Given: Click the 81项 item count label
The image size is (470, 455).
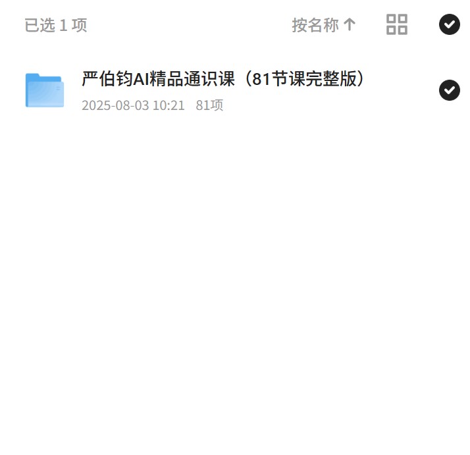Looking at the screenshot, I should 209,105.
